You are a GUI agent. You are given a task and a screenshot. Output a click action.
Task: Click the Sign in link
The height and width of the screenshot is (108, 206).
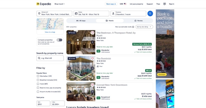pos(171,4)
